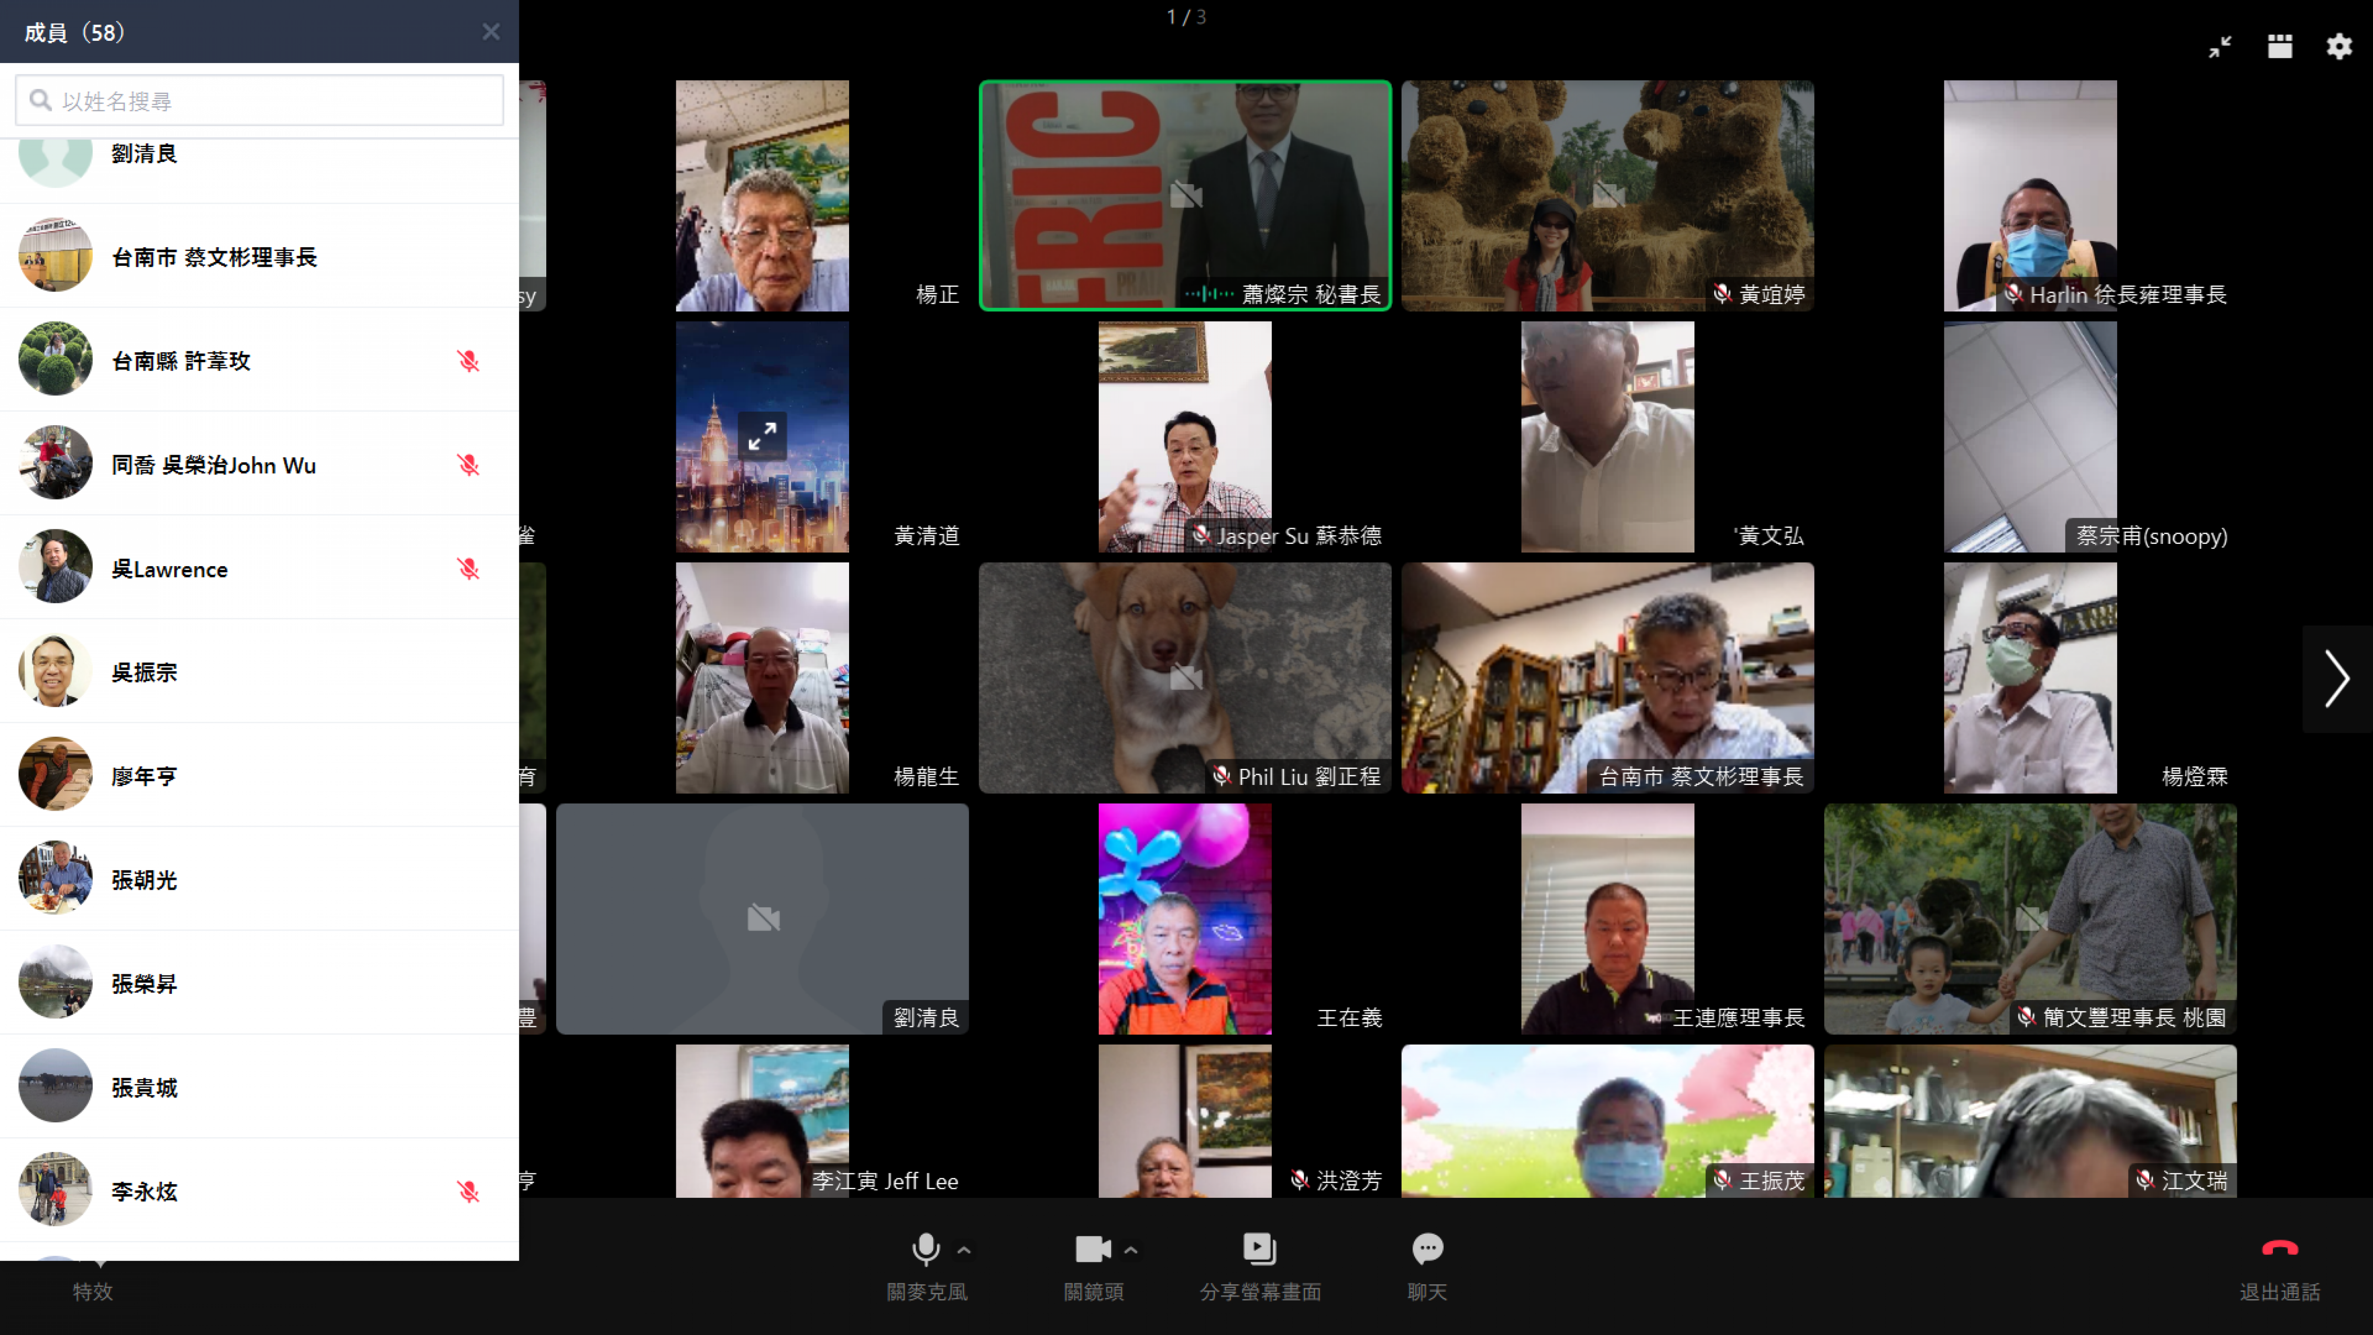Turn off camera with the video icon
Screen dimensions: 2373x1335
click(x=1093, y=1249)
